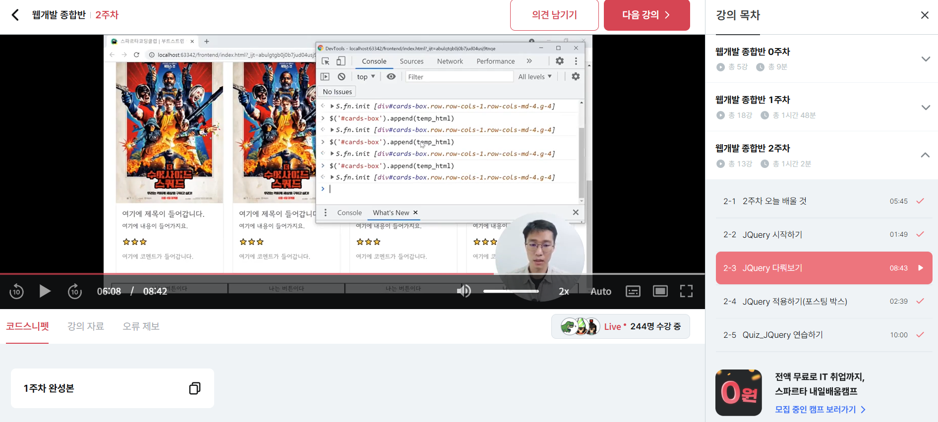938x422 pixels.
Task: Rewind the video 10 seconds
Action: tap(16, 291)
